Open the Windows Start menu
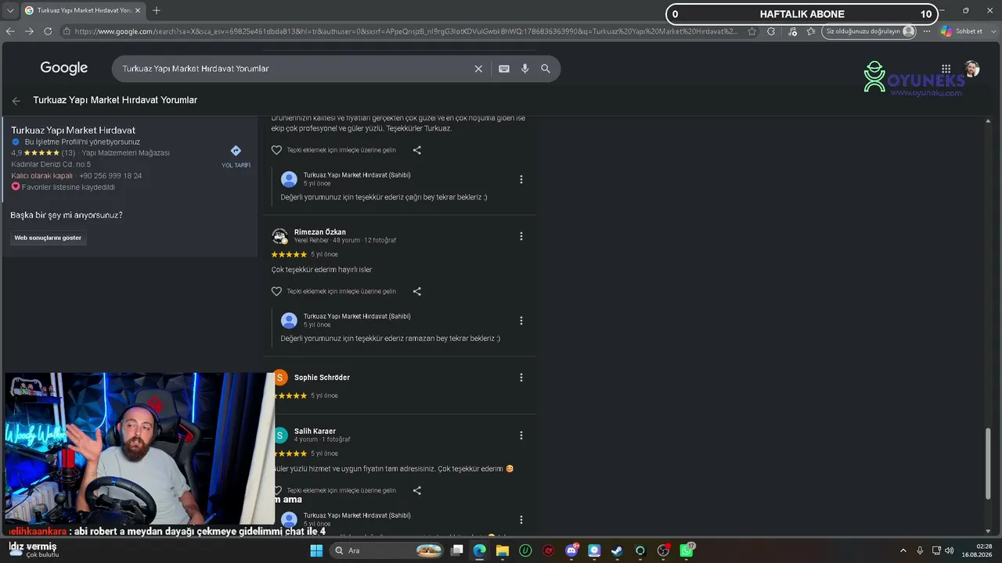The image size is (1002, 563). (x=316, y=550)
